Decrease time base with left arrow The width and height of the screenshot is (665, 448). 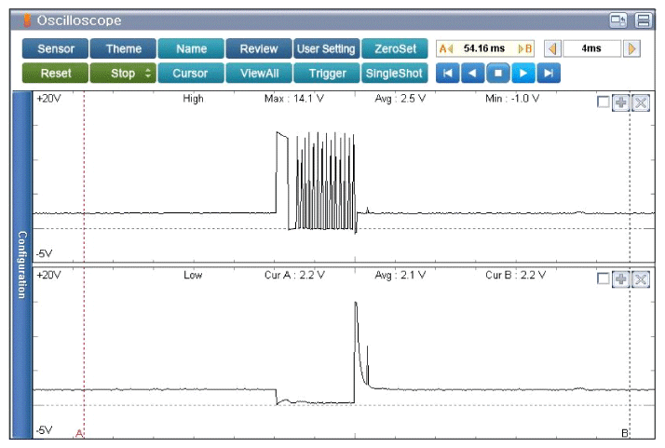pyautogui.click(x=551, y=48)
